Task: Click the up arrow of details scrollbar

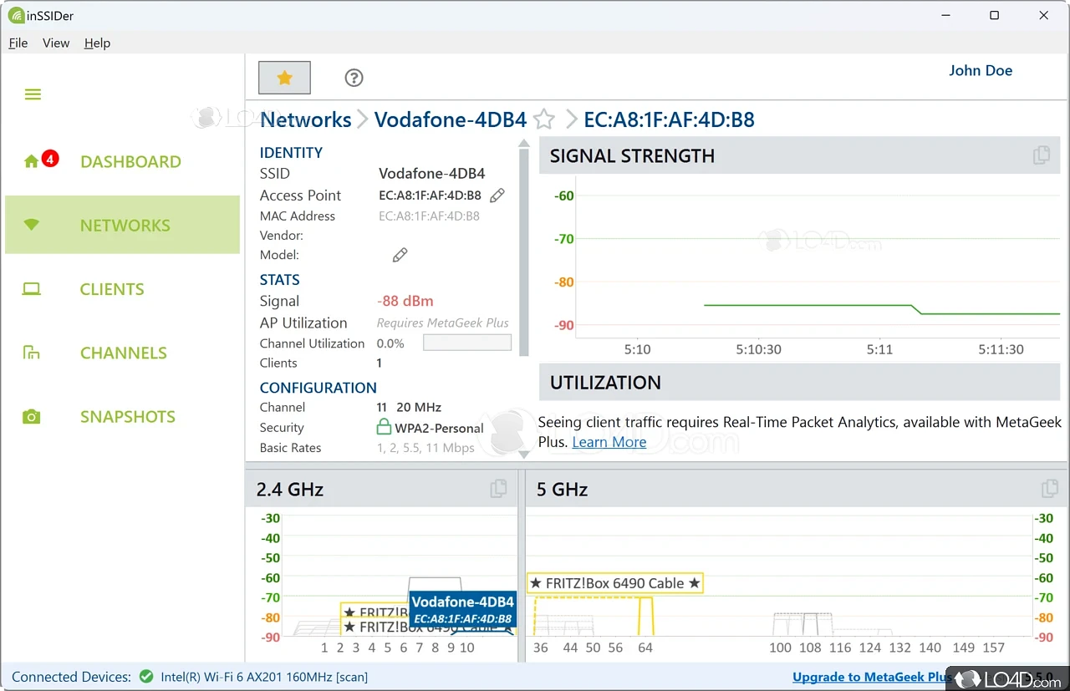Action: pos(524,144)
